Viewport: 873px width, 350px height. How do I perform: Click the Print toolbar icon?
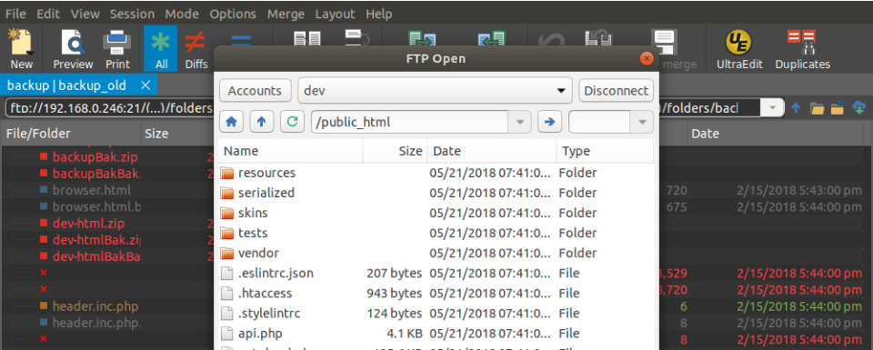coord(117,49)
